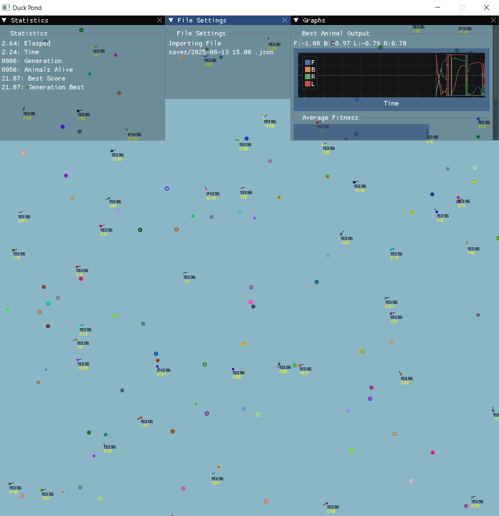Close the File Settings panel
499x516 pixels.
click(285, 20)
